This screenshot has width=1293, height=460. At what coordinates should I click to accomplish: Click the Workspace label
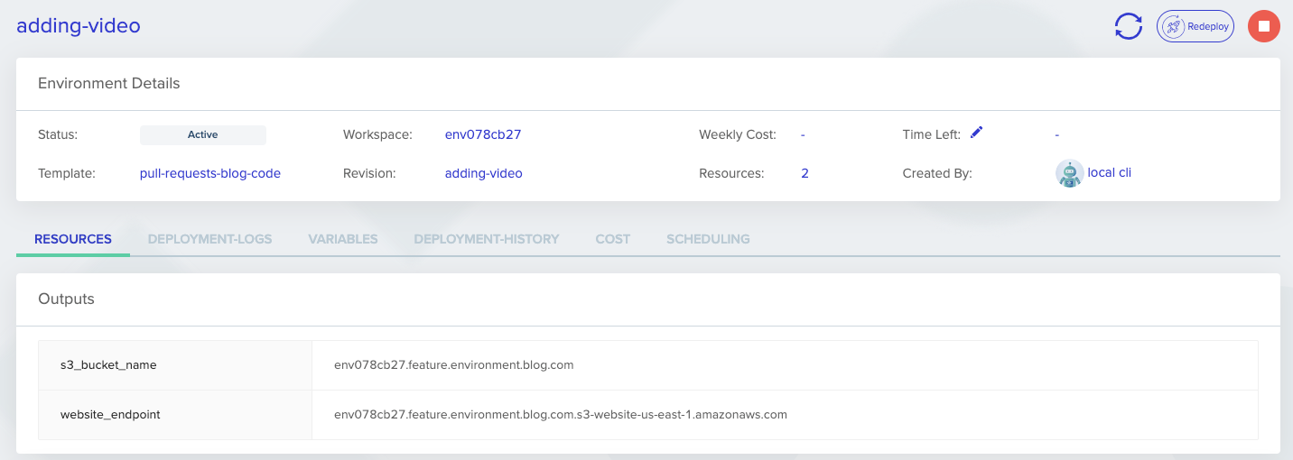click(x=377, y=134)
